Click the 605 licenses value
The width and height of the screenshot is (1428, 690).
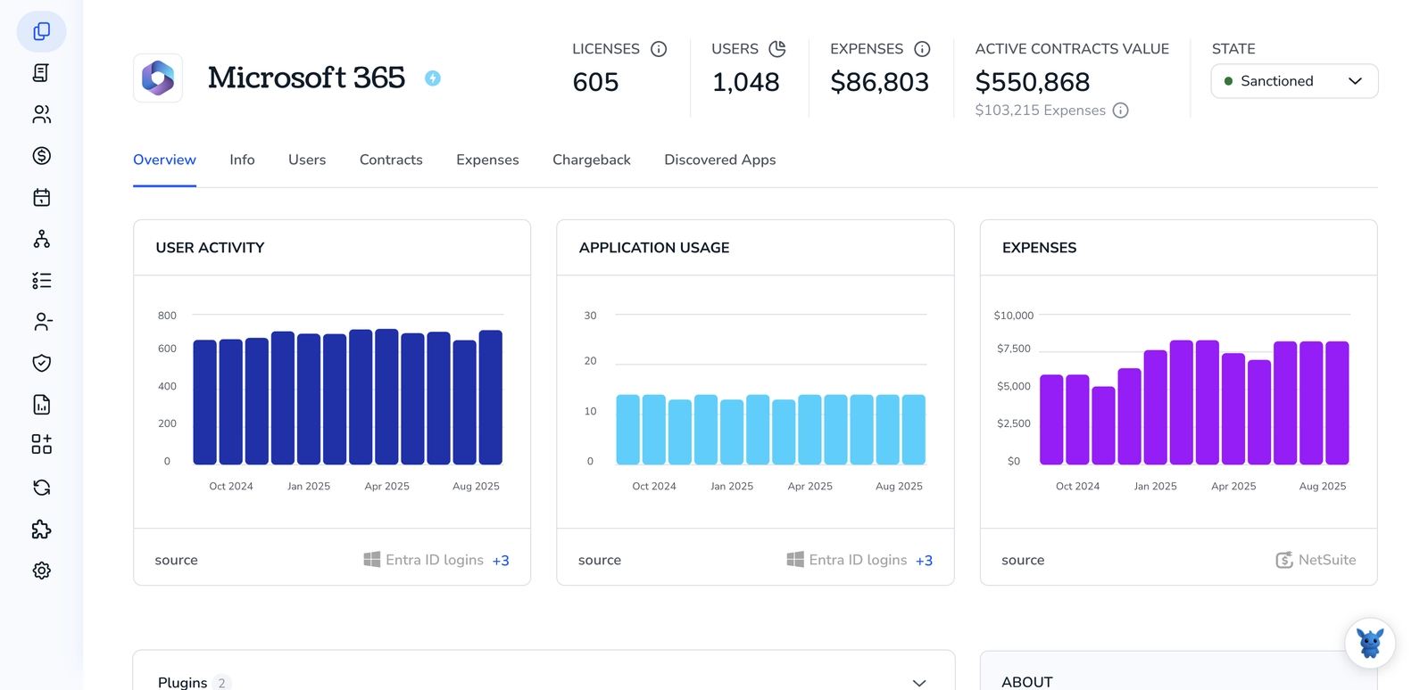[595, 82]
